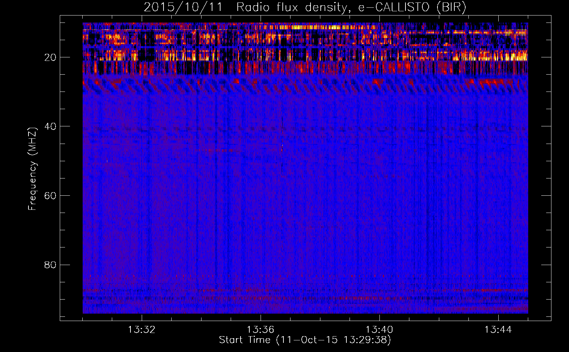Click the 13:44 time tick label
The height and width of the screenshot is (352, 569).
pyautogui.click(x=498, y=330)
